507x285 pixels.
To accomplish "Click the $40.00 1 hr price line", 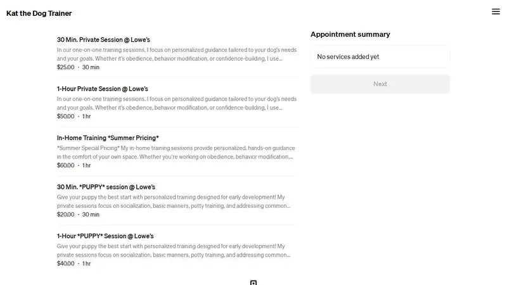I will coord(74,263).
